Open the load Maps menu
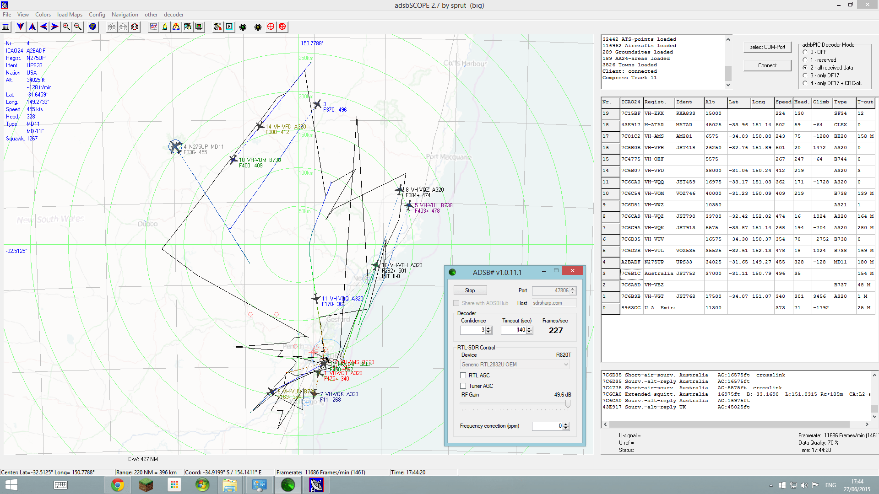 [x=70, y=15]
